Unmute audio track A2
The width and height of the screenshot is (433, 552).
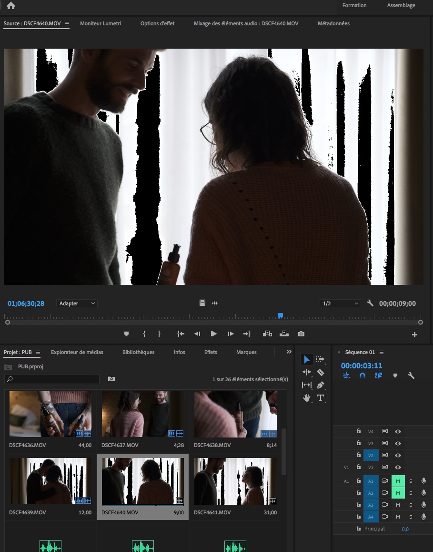398,493
